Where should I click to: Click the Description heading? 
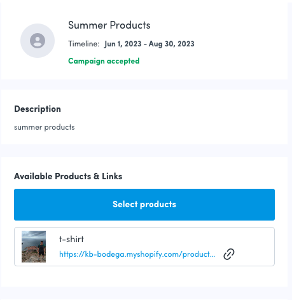pyautogui.click(x=38, y=109)
